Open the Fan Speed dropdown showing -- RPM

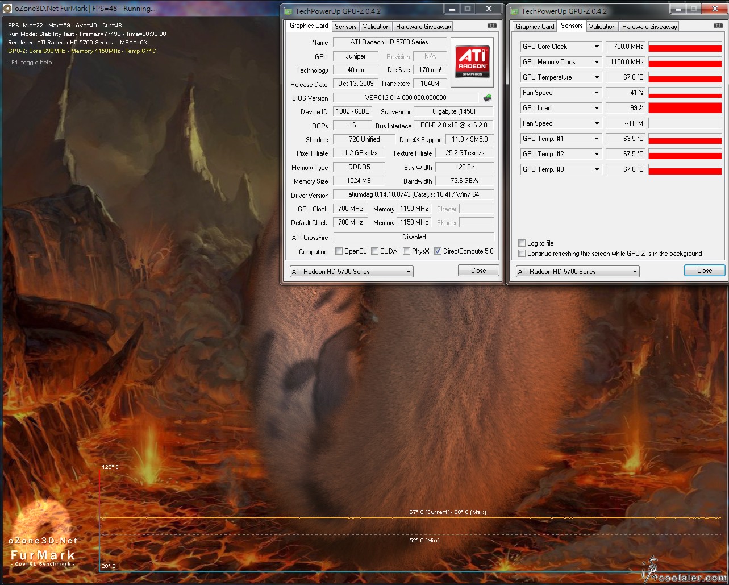tap(597, 123)
